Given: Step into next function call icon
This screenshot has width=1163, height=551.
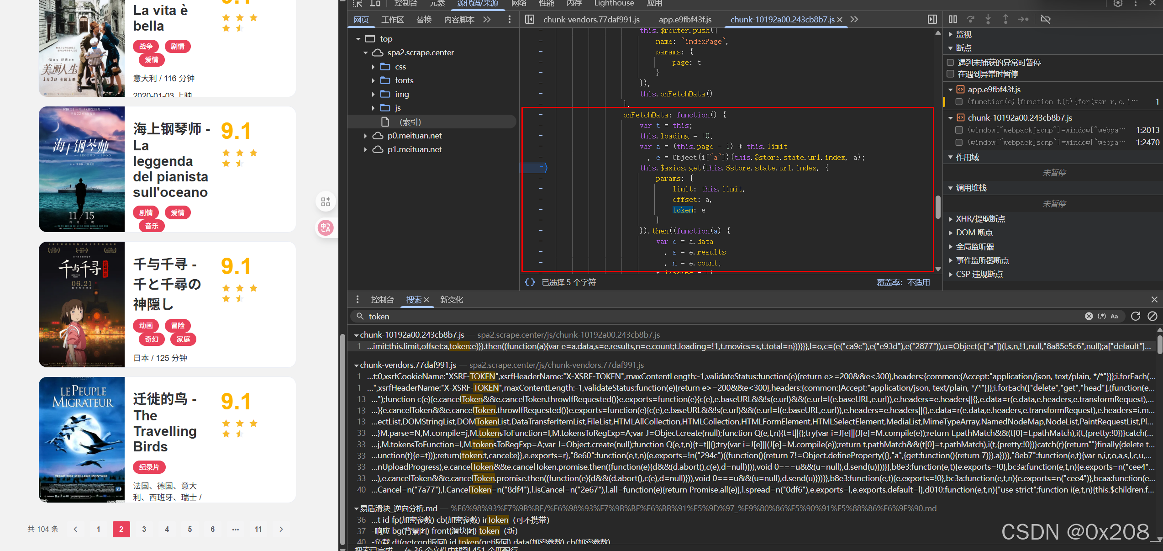Looking at the screenshot, I should 988,20.
